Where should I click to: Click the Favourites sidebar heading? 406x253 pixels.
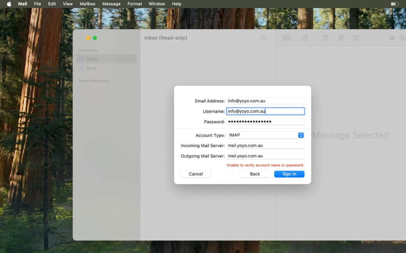pyautogui.click(x=88, y=50)
